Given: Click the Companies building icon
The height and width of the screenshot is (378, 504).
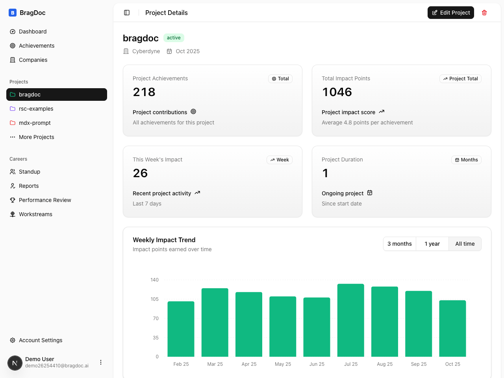Looking at the screenshot, I should [13, 60].
